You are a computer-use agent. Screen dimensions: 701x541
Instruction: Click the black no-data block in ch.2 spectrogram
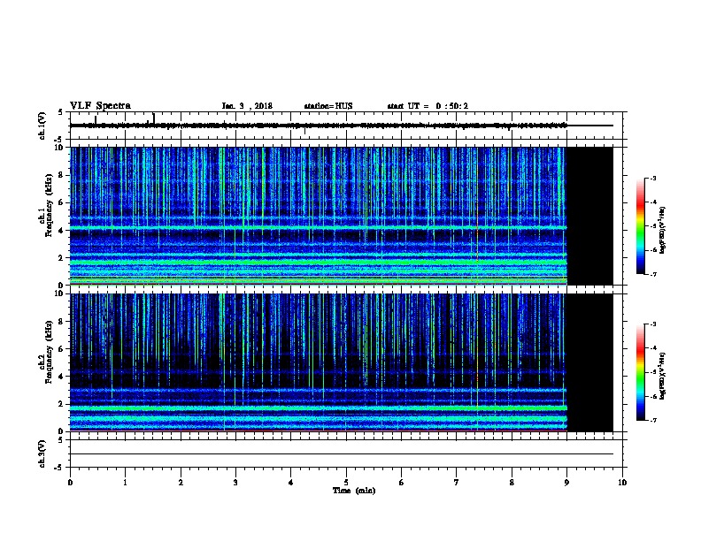coord(589,362)
